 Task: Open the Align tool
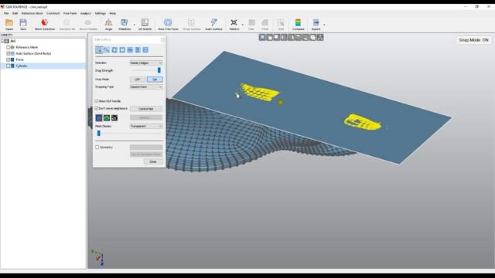[108, 24]
